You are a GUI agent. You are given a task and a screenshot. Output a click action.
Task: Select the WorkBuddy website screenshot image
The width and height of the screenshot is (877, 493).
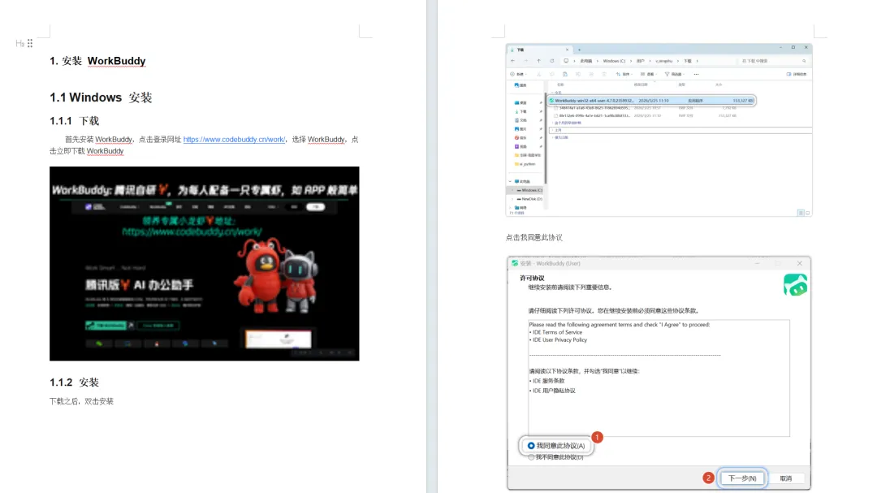pos(204,264)
